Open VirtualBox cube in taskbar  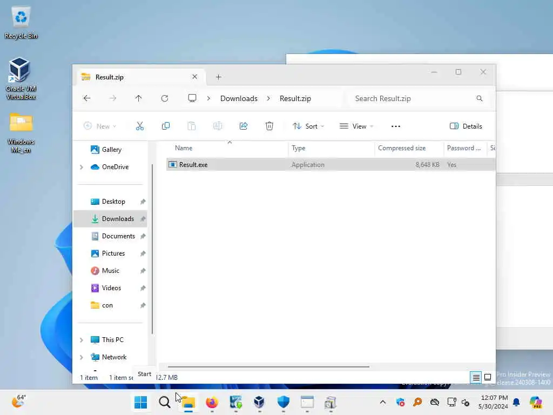(x=259, y=402)
